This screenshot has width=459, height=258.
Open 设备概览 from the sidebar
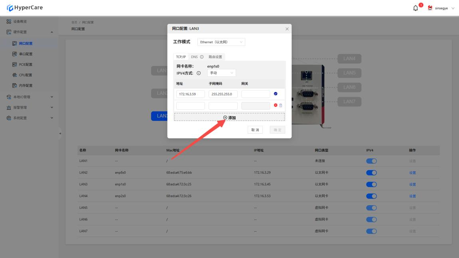point(20,21)
